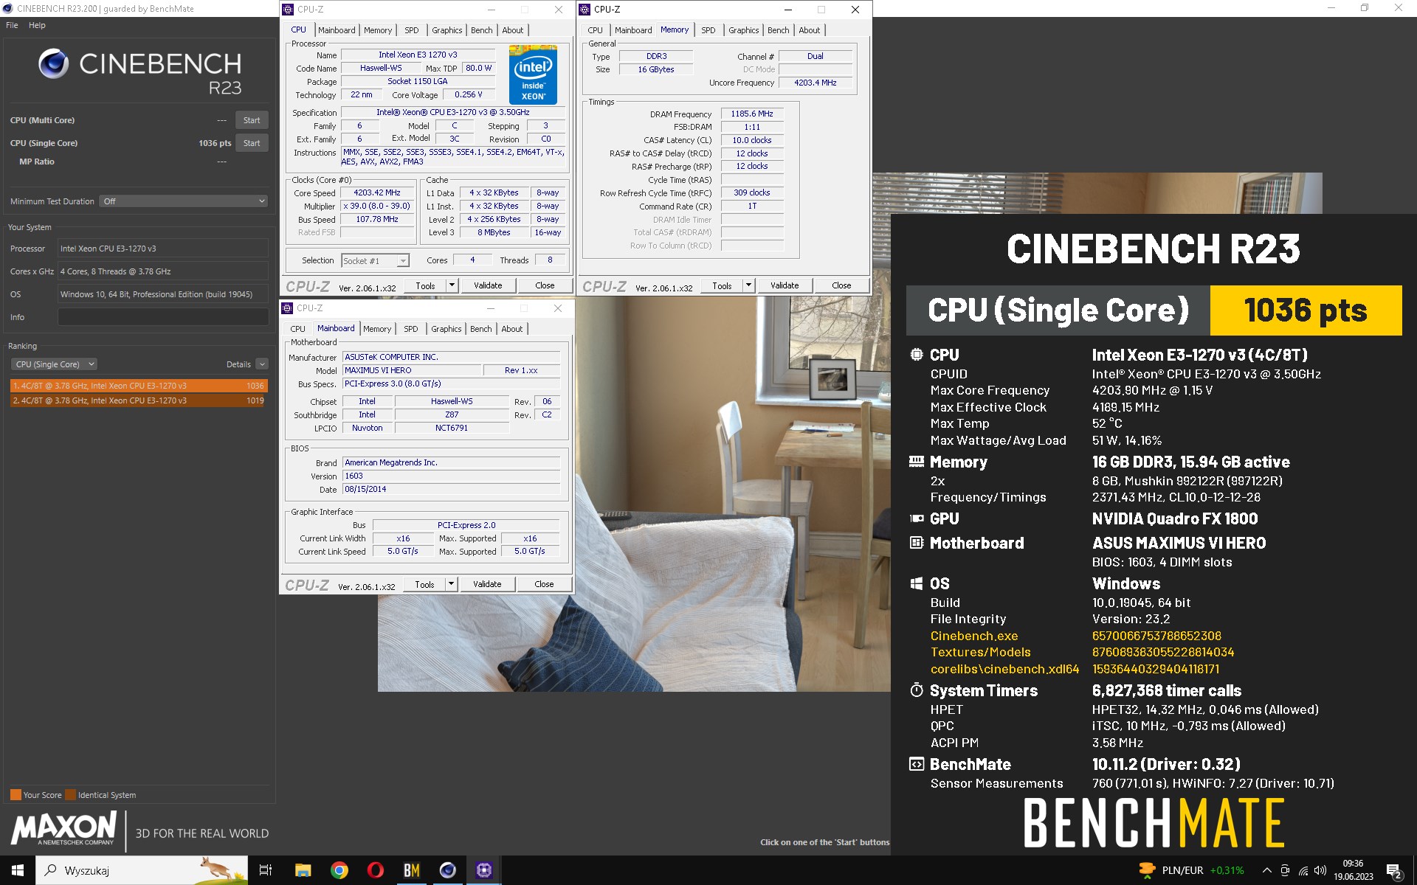The image size is (1417, 885).
Task: Click the Intel Xeon logo in CPU-Z
Action: (x=533, y=74)
